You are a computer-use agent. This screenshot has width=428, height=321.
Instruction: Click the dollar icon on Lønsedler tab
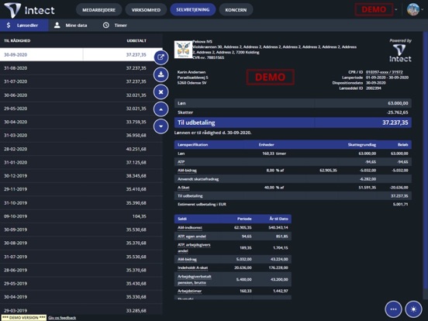(x=9, y=25)
